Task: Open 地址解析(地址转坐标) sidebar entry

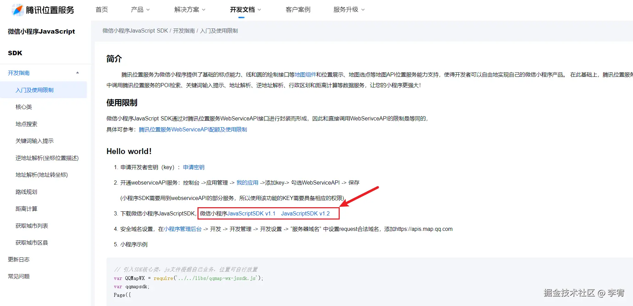Action: (42, 175)
